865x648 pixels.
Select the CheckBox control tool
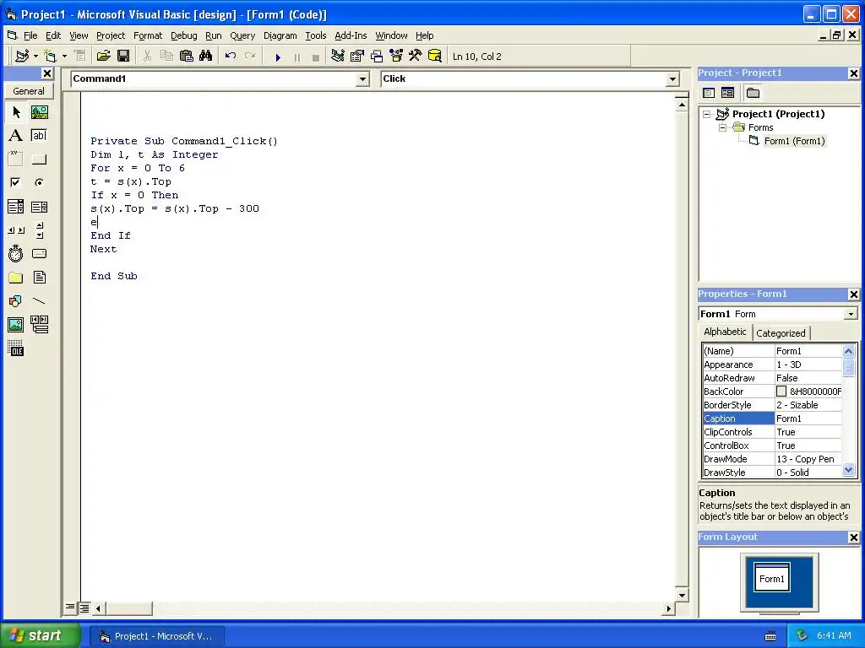click(x=16, y=182)
